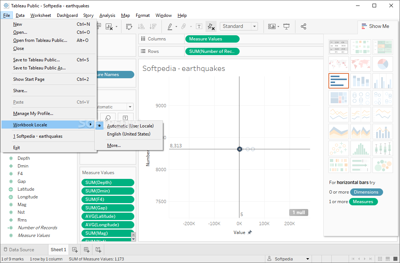This screenshot has width=400, height=263.
Task: Add a New Story via tab icon
Action: coord(98,250)
